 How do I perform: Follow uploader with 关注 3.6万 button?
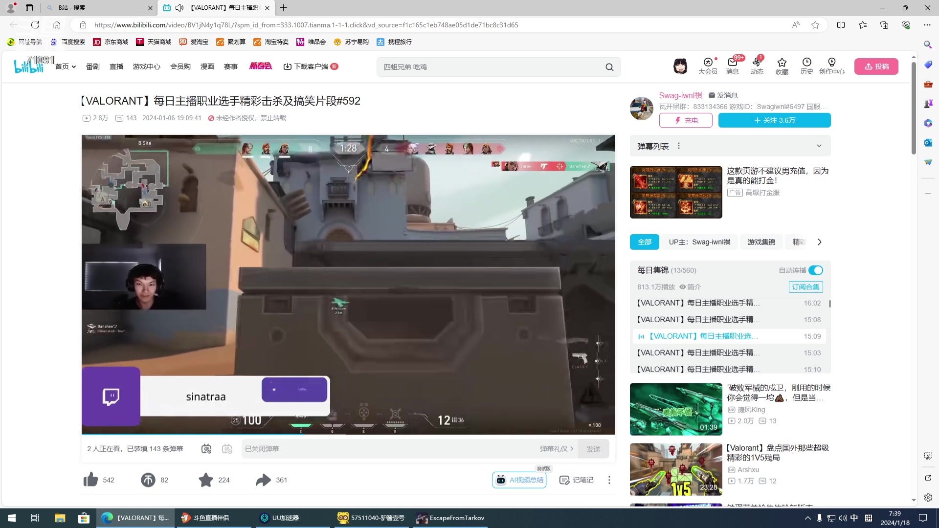pyautogui.click(x=775, y=120)
